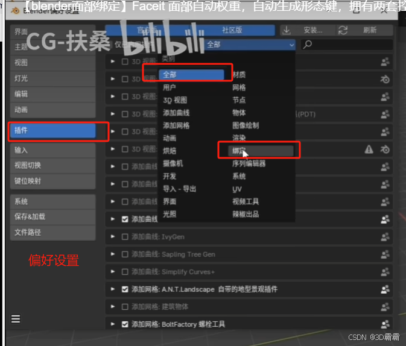The image size is (406, 346).
Task: Disable the A.N.T.Landscape add-on checkbox
Action: pos(125,289)
